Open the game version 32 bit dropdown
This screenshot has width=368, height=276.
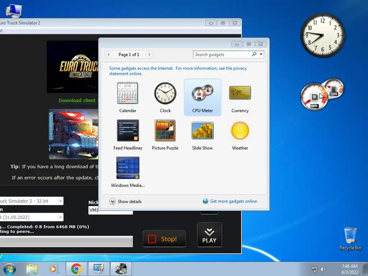(32, 201)
